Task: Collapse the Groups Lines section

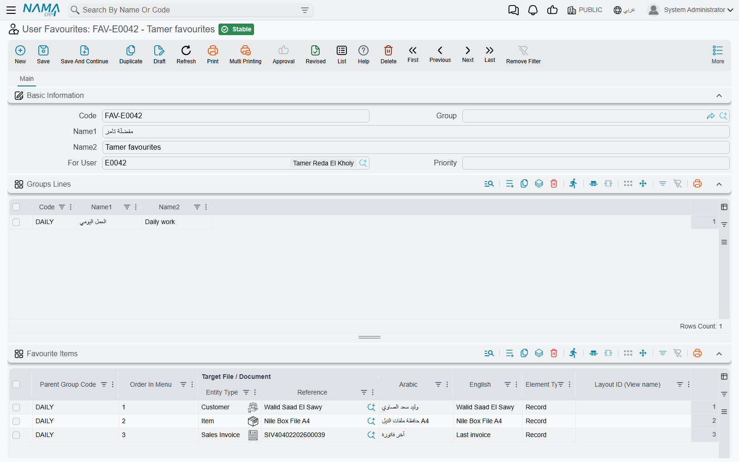Action: tap(719, 184)
